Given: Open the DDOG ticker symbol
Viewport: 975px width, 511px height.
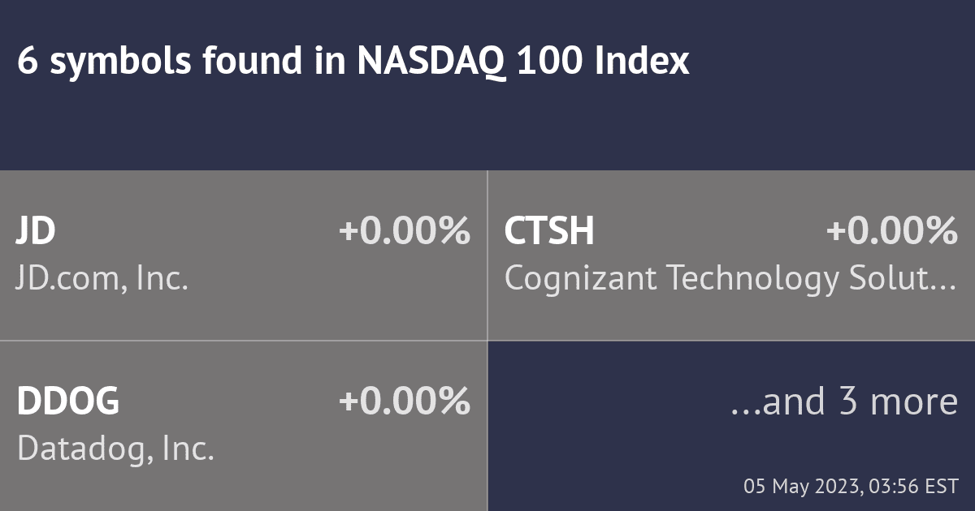Looking at the screenshot, I should [x=68, y=401].
